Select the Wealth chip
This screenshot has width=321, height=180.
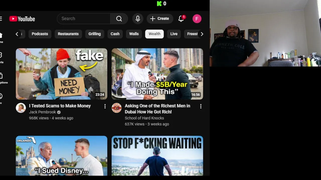(x=154, y=34)
